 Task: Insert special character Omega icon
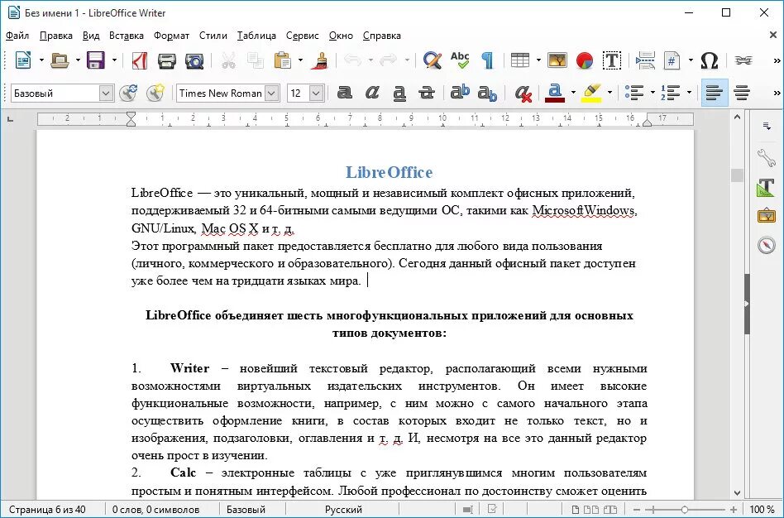(x=709, y=60)
